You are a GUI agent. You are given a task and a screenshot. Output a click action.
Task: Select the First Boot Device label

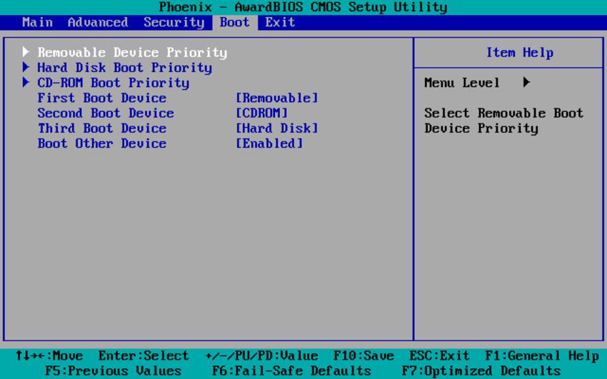(102, 98)
